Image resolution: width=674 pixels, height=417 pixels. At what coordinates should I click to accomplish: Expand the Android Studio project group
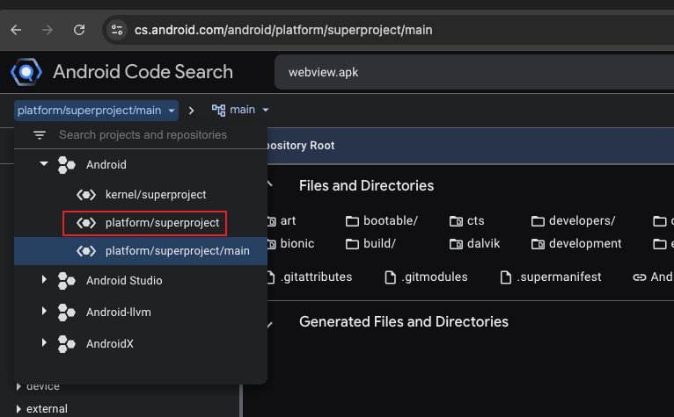[x=44, y=280]
